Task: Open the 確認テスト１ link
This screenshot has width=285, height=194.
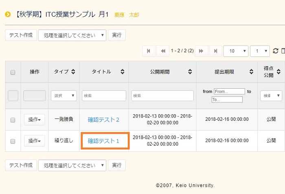Action: tap(103, 141)
